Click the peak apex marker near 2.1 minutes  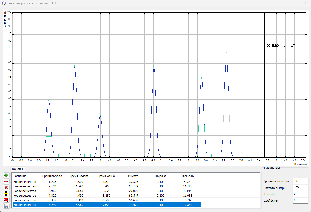tap(75, 66)
